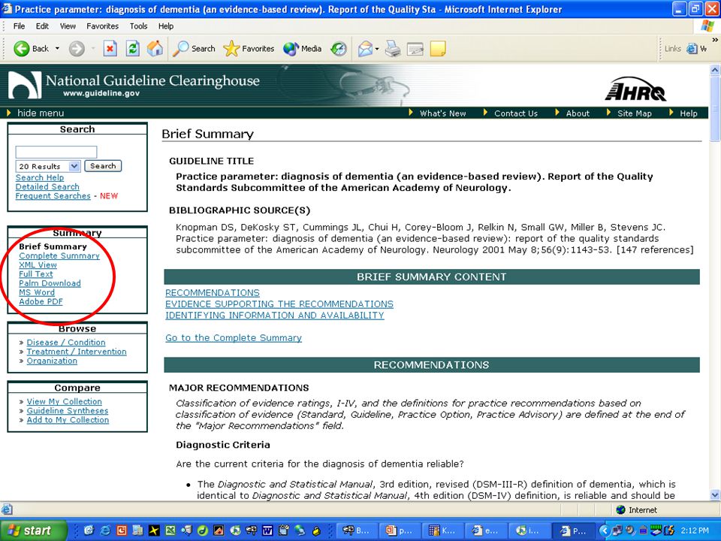Click Add to My Collection link
The image size is (721, 541).
click(68, 420)
